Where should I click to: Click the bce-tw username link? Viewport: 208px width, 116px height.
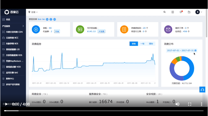coord(41,19)
